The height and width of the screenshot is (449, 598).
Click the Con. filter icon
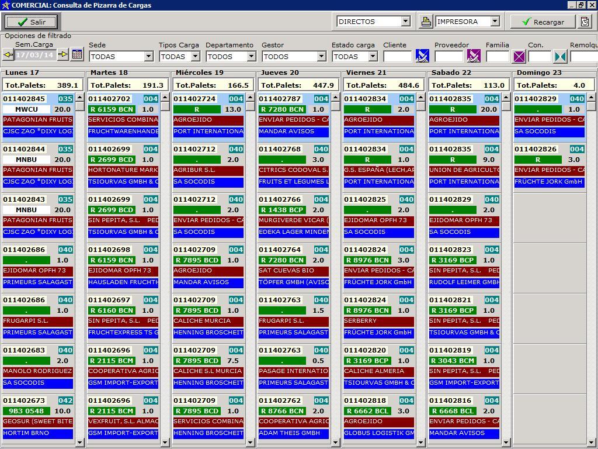560,57
